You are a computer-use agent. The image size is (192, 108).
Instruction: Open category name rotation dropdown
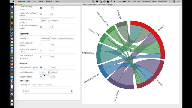click(x=45, y=21)
